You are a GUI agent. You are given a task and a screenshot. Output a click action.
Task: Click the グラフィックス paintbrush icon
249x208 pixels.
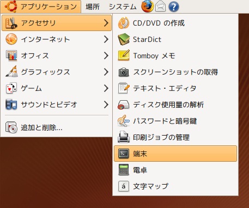tap(11, 72)
